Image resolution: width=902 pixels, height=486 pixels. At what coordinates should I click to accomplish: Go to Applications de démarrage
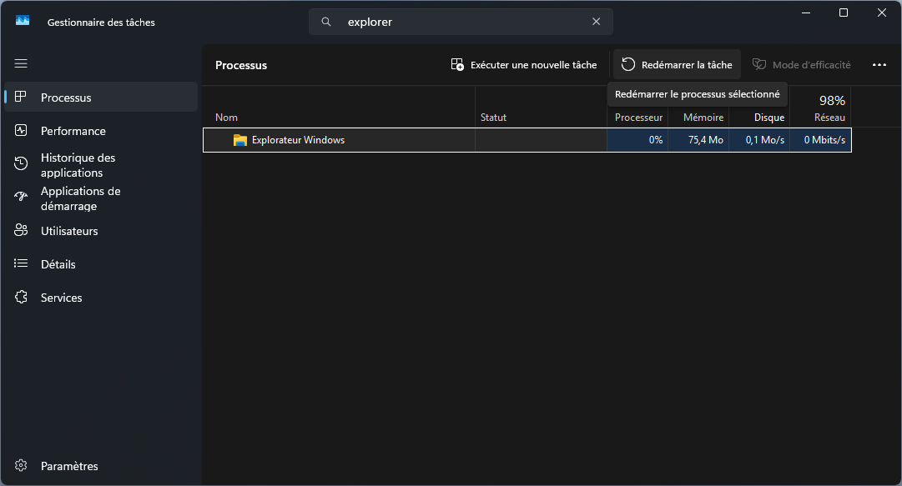(80, 198)
